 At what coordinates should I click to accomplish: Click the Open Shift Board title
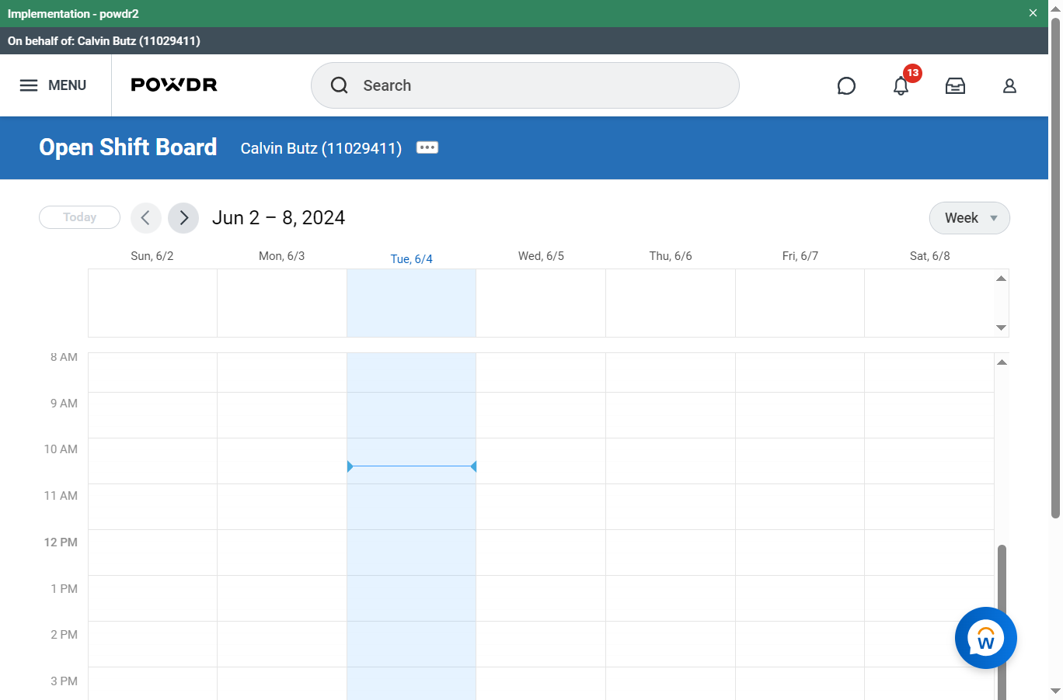[x=128, y=147]
